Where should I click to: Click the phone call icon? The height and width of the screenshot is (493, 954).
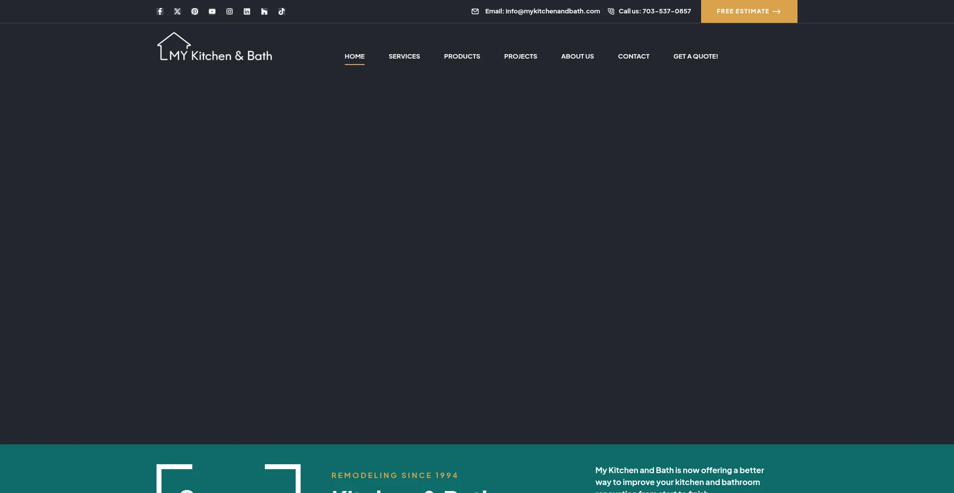(x=611, y=11)
